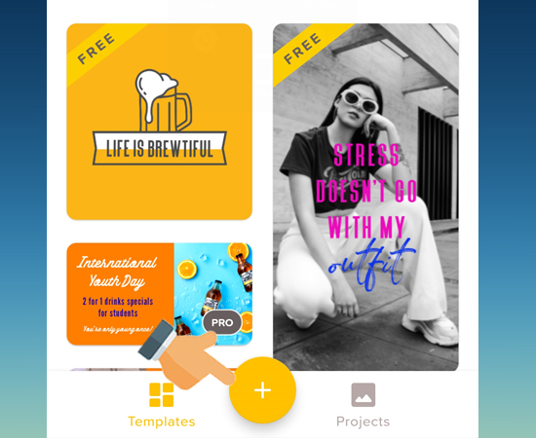This screenshot has width=536, height=438.
Task: Click the blue outfit script text
Action: [372, 265]
